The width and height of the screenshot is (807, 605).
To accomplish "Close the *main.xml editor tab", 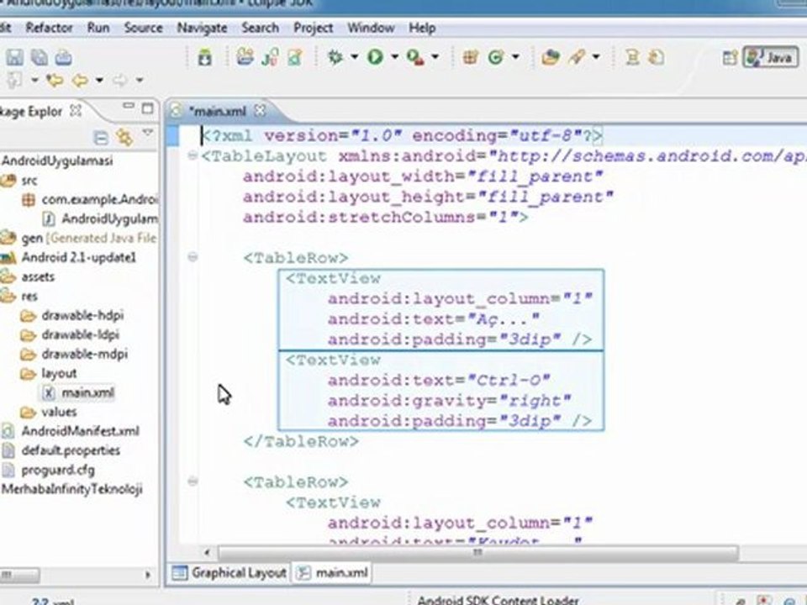I will point(260,110).
